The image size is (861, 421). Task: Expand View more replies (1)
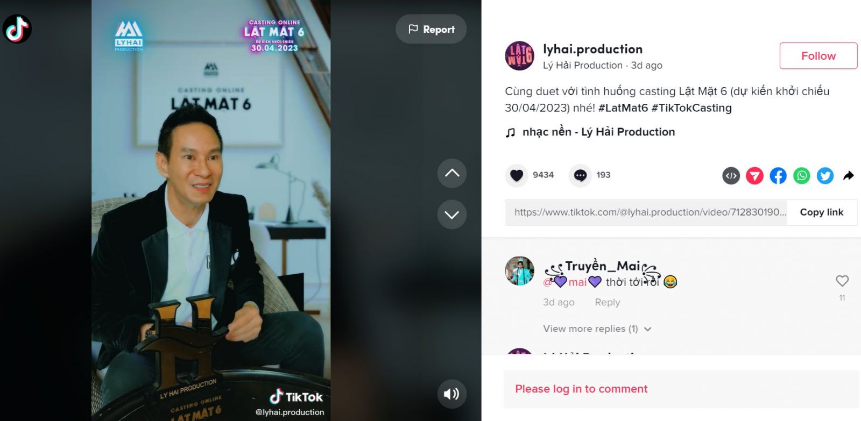click(x=597, y=329)
